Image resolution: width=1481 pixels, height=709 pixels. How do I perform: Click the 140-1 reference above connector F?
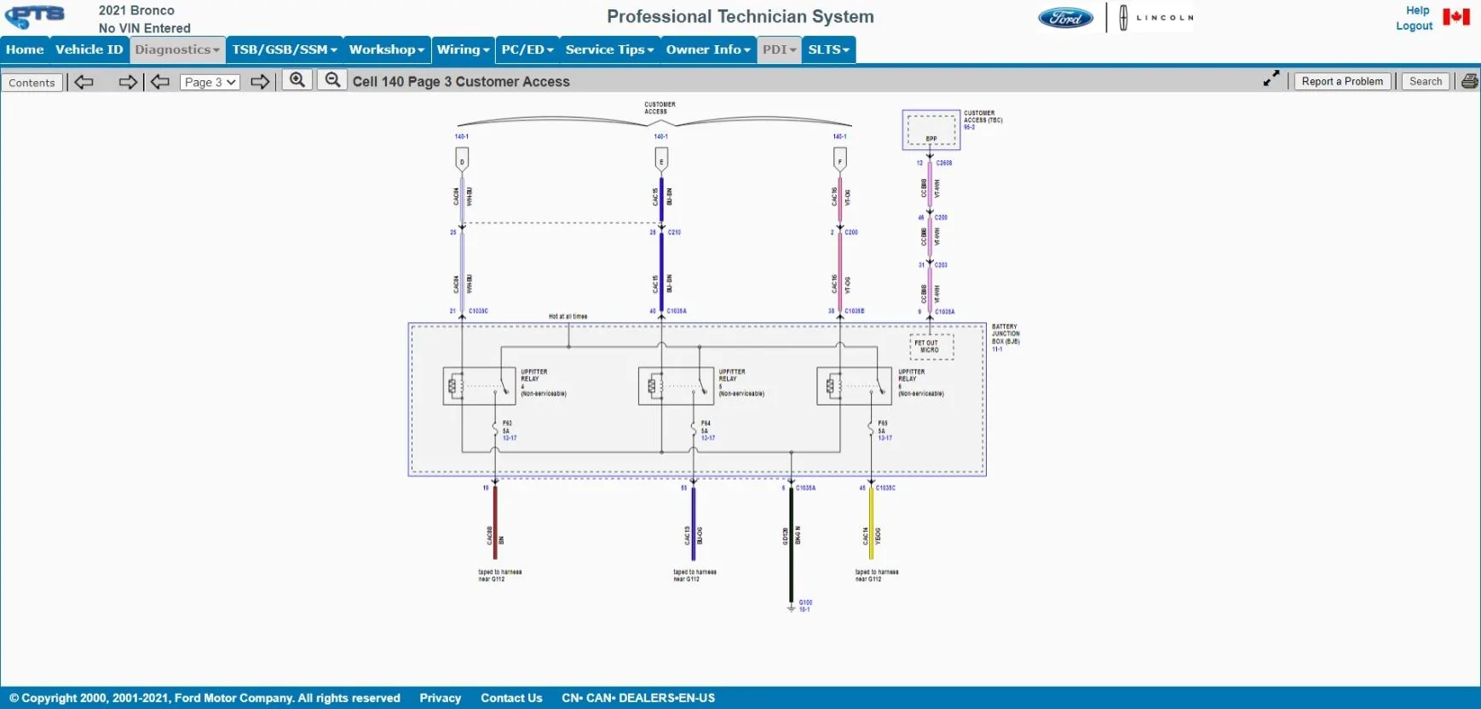(x=840, y=136)
